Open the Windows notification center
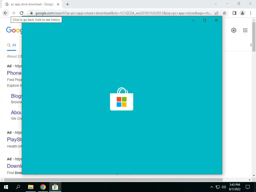 click(x=248, y=187)
